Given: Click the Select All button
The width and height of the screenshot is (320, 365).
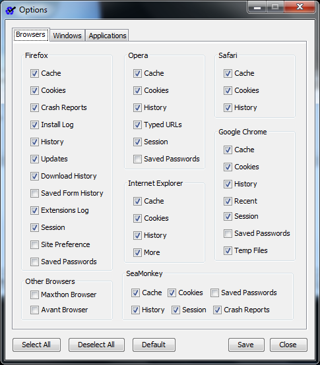Looking at the screenshot, I should coord(36,345).
